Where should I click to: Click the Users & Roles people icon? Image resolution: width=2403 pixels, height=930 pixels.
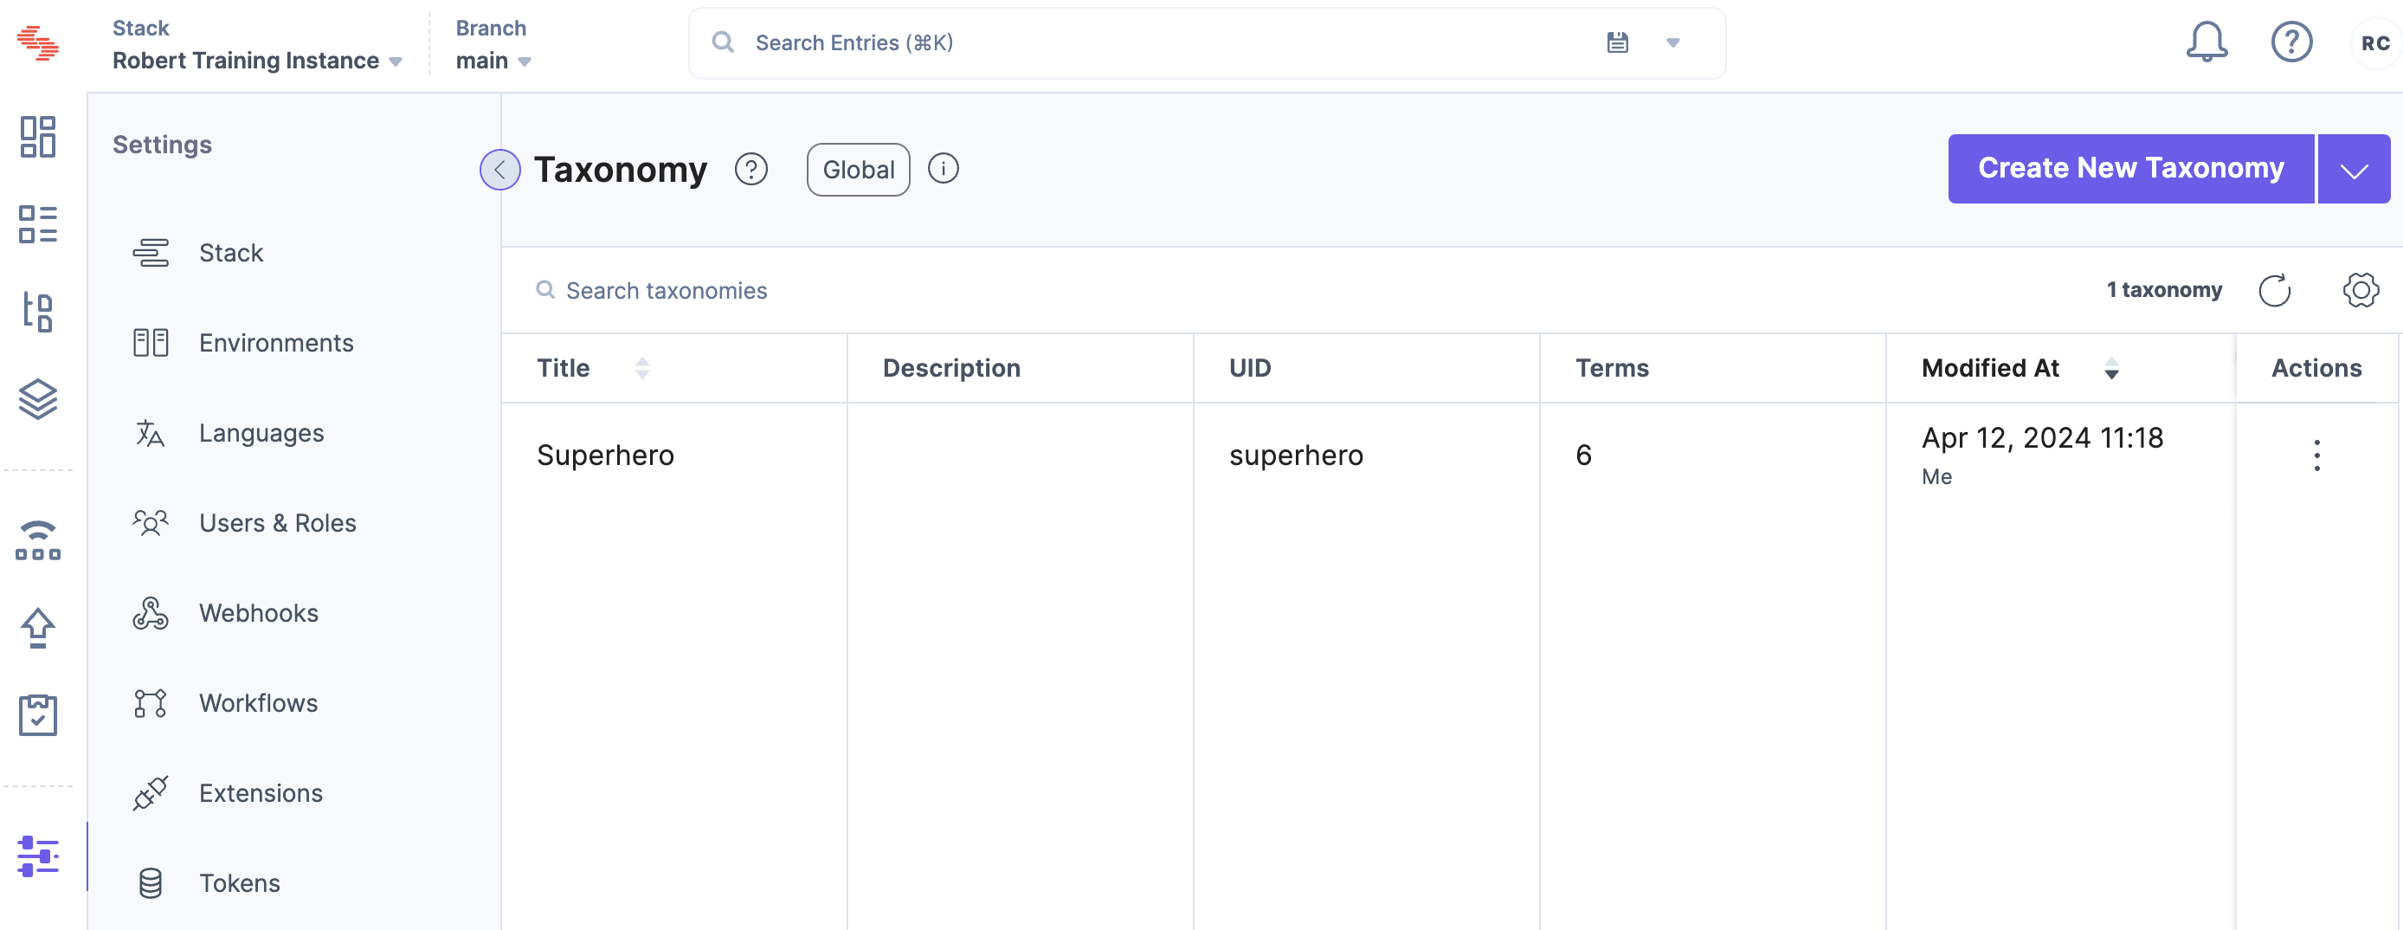[x=151, y=522]
